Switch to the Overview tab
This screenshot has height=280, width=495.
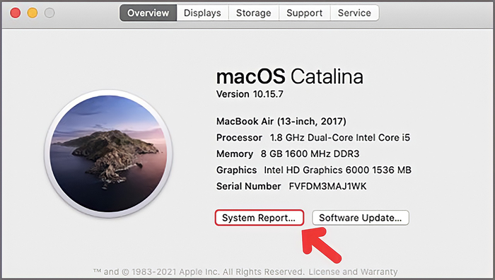point(148,13)
